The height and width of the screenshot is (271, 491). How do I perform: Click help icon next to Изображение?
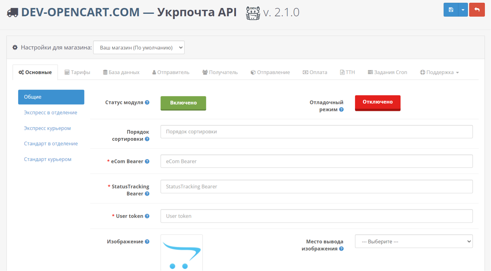point(147,242)
